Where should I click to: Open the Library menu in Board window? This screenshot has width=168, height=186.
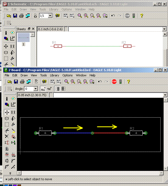(54, 75)
